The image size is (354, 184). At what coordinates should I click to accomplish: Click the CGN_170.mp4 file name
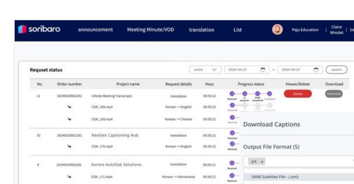(x=102, y=146)
